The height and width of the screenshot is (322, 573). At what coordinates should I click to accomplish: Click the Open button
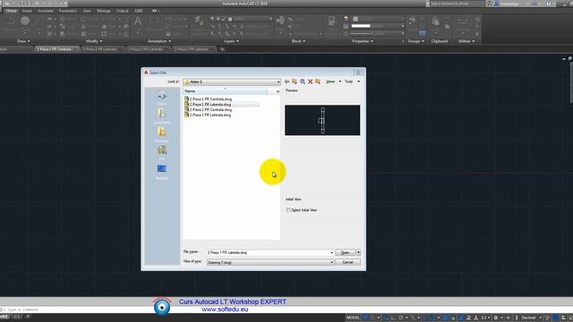(x=346, y=252)
